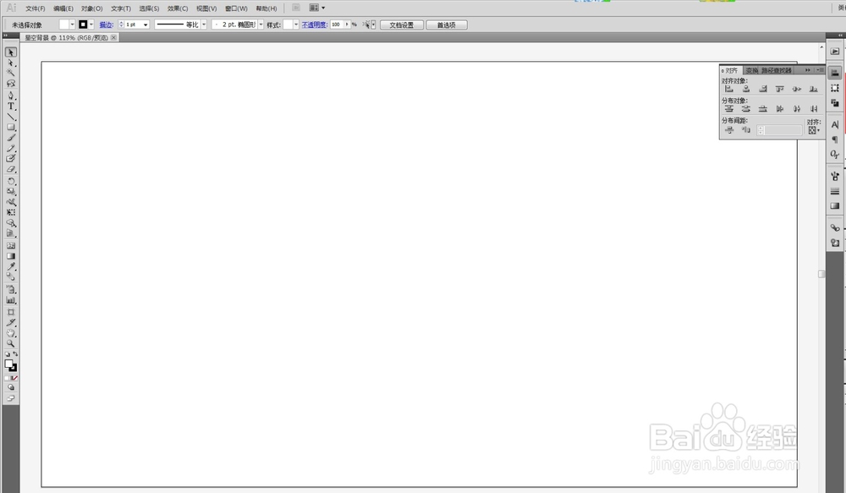Expand opacity slider arrow

coord(347,25)
